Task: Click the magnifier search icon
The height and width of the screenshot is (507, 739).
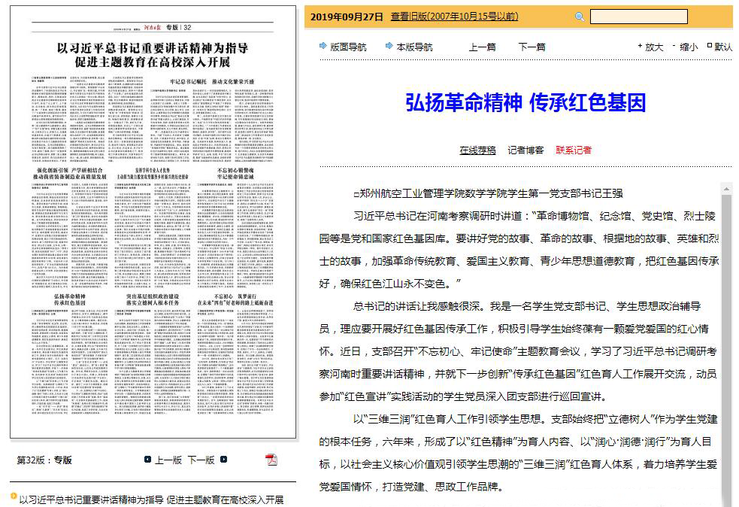Action: click(580, 17)
